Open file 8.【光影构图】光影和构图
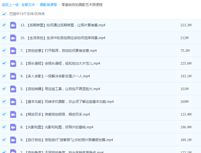 click(57, 127)
